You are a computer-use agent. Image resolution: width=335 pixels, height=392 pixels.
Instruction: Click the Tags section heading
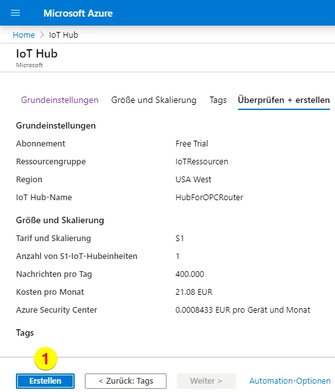[x=25, y=333]
